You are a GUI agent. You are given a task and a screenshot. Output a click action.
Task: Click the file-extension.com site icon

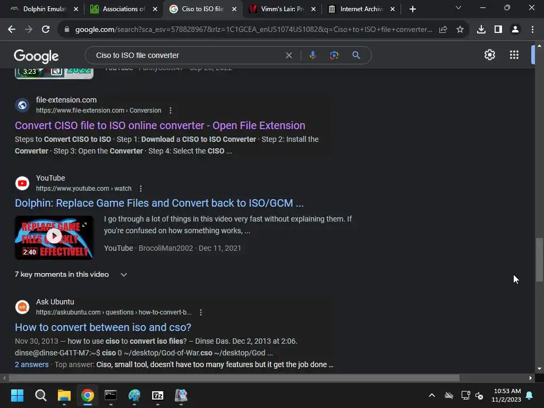22,105
